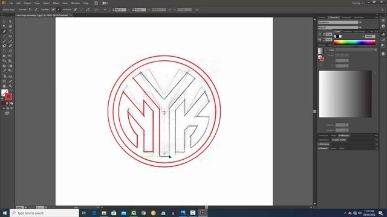The width and height of the screenshot is (387, 217).
Task: Select the Zoom magnifier tool
Action: pos(10,86)
